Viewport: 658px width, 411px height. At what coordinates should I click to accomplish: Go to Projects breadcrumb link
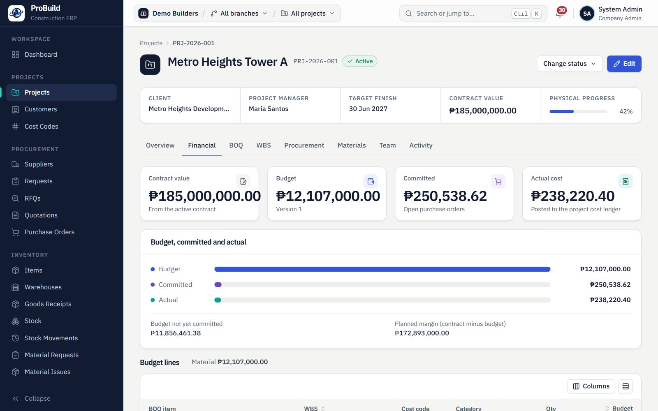click(x=151, y=43)
